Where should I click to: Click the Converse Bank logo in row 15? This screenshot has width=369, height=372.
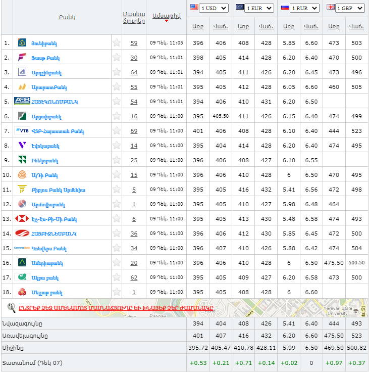coord(22,248)
